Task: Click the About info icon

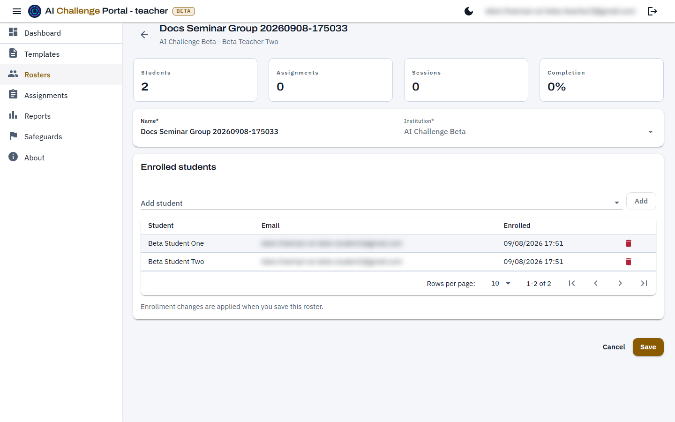Action: point(13,157)
